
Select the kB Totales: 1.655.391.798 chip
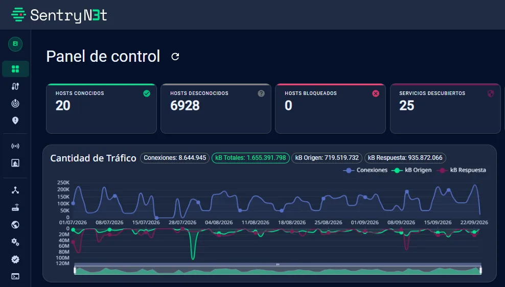(250, 158)
